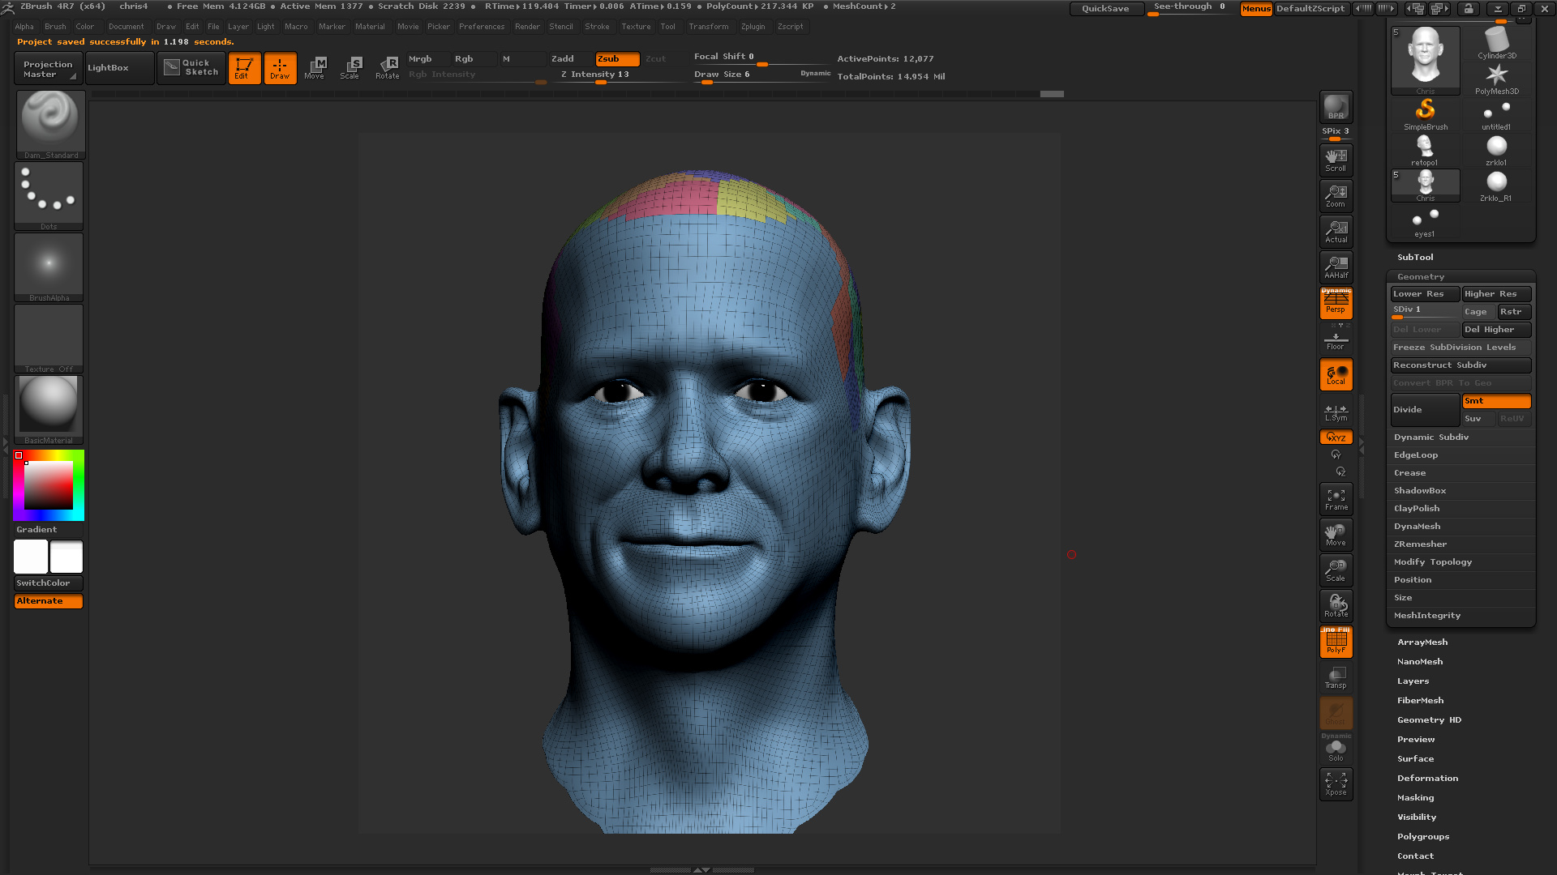Screen dimensions: 1557x875
Task: Open the Preferences menu
Action: (482, 27)
